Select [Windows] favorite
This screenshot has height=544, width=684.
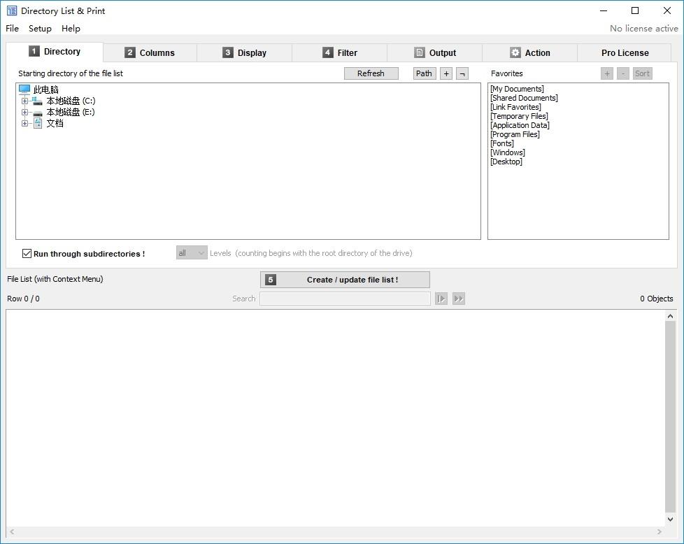tap(508, 152)
